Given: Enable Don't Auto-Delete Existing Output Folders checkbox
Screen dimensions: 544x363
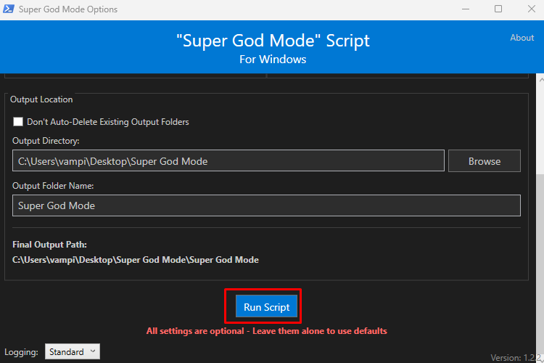Looking at the screenshot, I should (x=18, y=121).
